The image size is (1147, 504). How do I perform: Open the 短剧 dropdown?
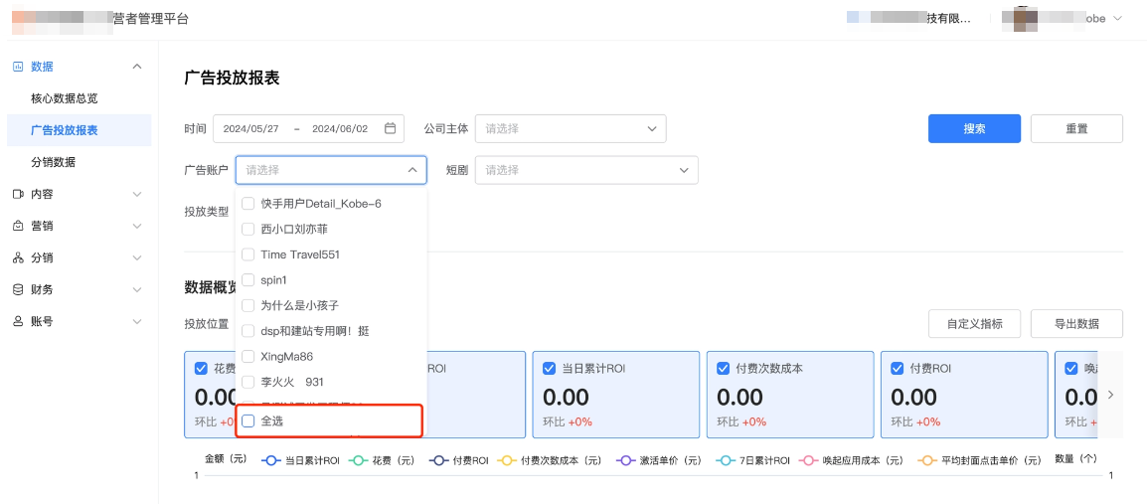click(586, 170)
